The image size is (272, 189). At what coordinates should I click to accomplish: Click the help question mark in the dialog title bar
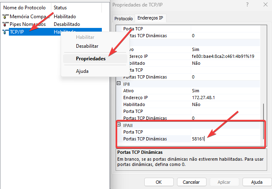[x=247, y=4]
